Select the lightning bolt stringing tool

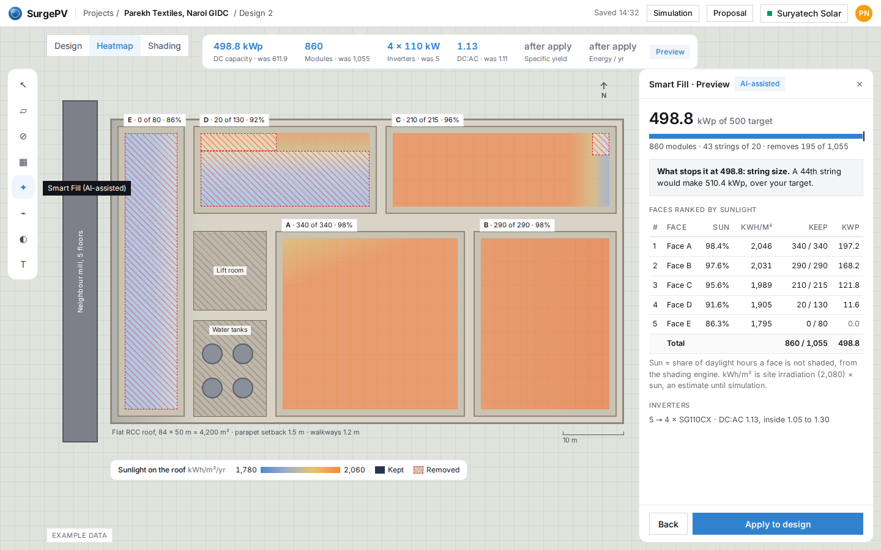coord(23,213)
